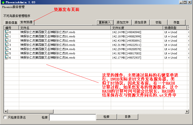Click the resource icon for row 2
This screenshot has height=125, width=193.
7,41
